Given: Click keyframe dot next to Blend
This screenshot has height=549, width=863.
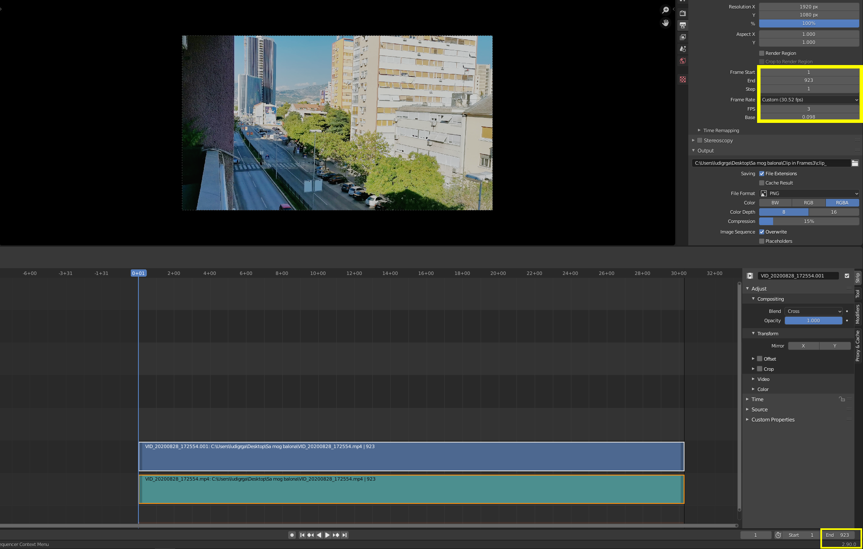Looking at the screenshot, I should (x=847, y=311).
